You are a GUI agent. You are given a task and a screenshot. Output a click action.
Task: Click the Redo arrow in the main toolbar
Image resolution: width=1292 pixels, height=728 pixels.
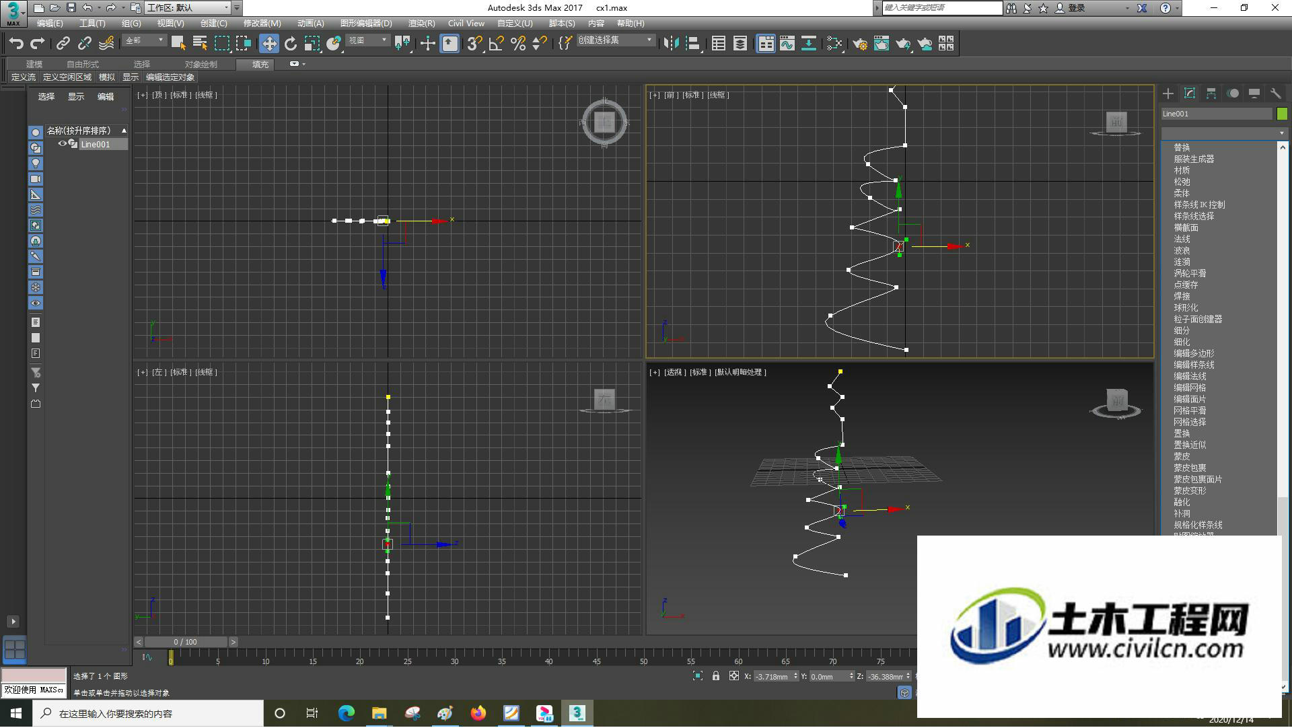pyautogui.click(x=38, y=44)
